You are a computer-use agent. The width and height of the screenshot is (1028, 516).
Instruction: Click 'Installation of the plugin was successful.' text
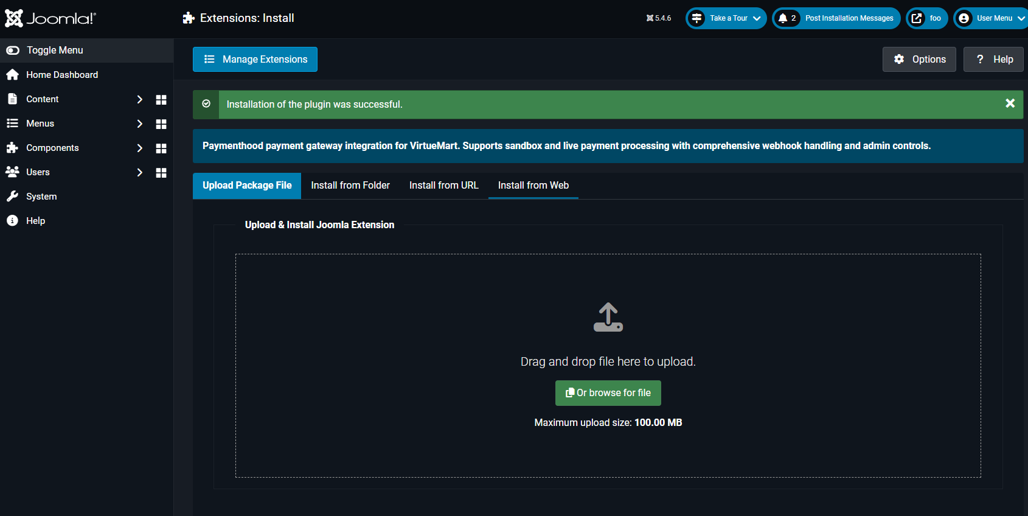coord(314,105)
